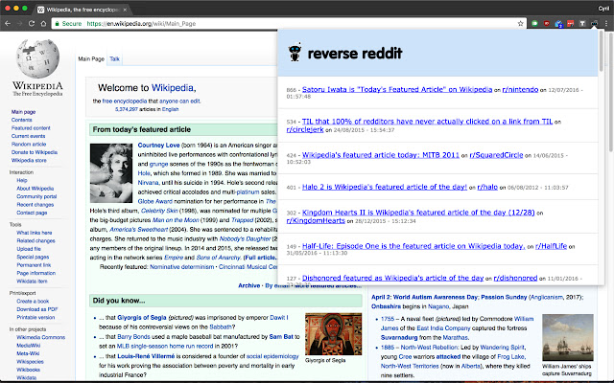Image resolution: width=614 pixels, height=383 pixels.
Task: Visit the r/circlejerk subreddit link
Action: tap(305, 129)
